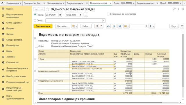Print the report with printer icon
Image resolution: width=186 pixels, height=105 pixels.
click(108, 26)
